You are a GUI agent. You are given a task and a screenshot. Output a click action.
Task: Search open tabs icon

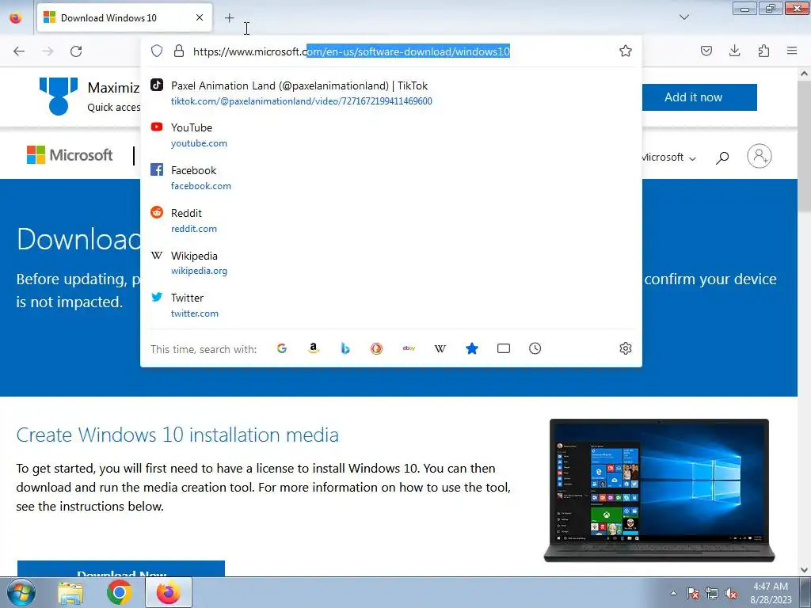[503, 348]
